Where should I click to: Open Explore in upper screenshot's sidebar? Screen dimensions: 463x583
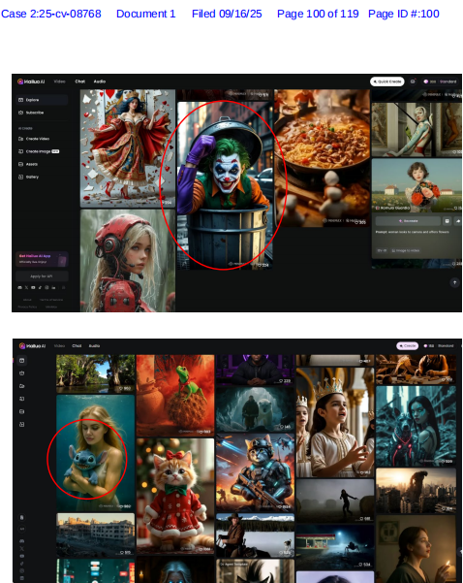point(42,100)
